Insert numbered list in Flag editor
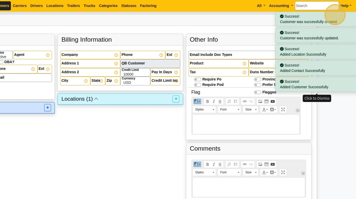This screenshot has height=199, width=356. point(229,102)
